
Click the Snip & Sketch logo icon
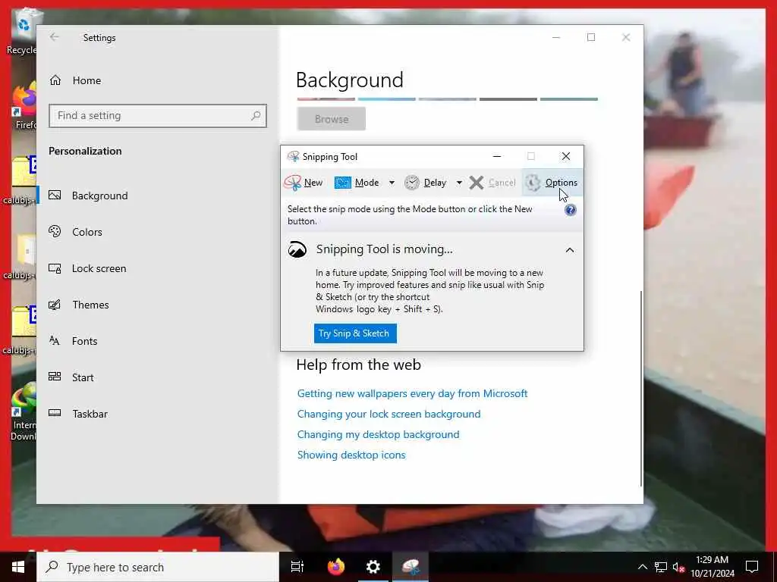click(297, 249)
